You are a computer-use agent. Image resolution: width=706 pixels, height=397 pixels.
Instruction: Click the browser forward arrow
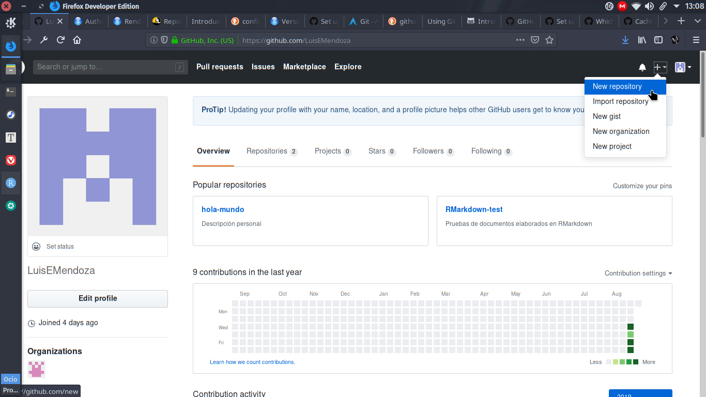tap(28, 40)
